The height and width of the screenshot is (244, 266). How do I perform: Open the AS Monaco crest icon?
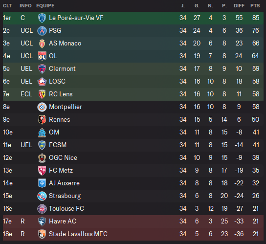[42, 44]
